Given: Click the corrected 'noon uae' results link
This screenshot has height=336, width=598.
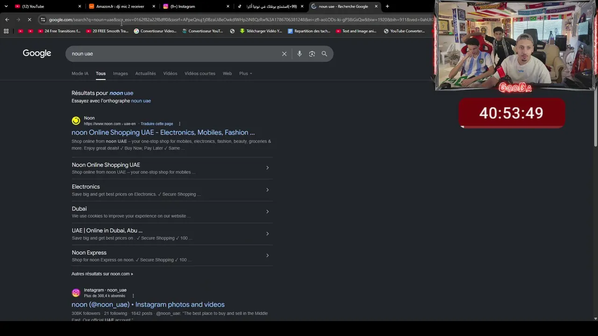Looking at the screenshot, I should [x=121, y=93].
